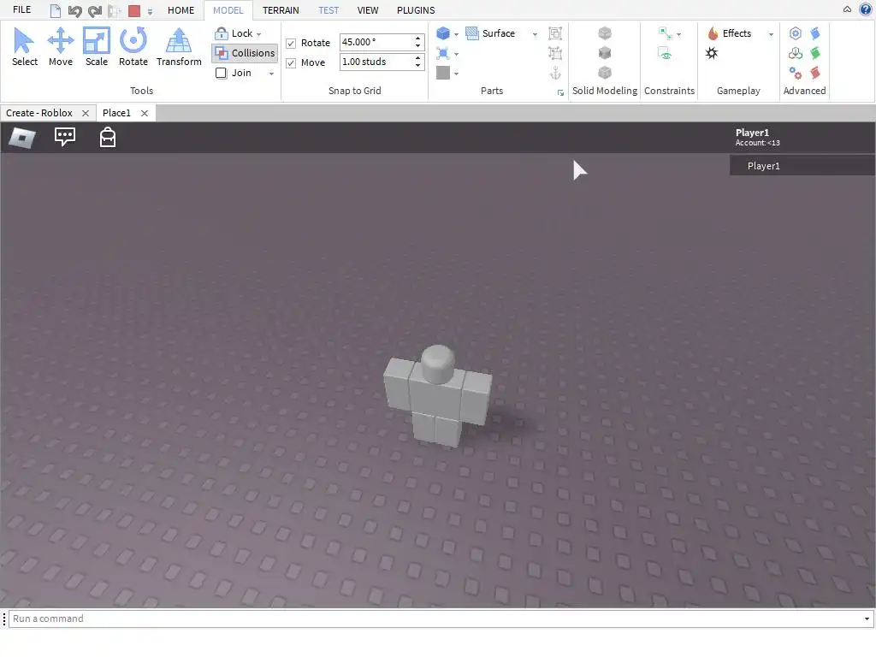The image size is (876, 657).
Task: Click the Advanced hexagon object icon
Action: click(796, 33)
